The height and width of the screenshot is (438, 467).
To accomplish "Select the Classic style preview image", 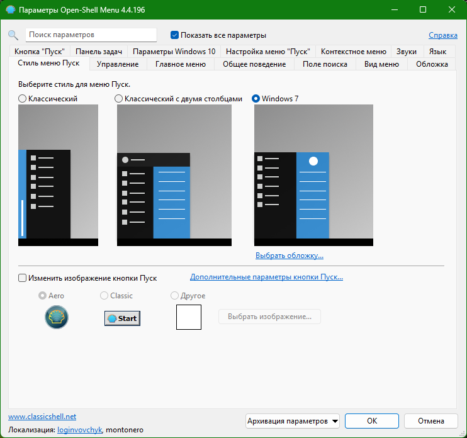I will pos(58,175).
